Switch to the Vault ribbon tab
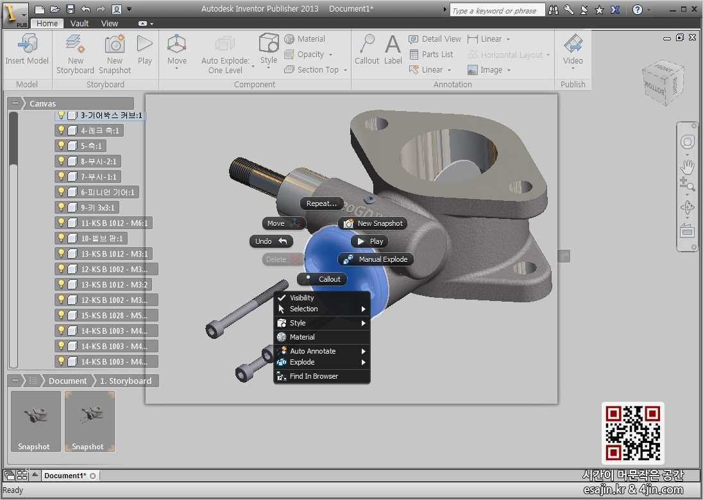 pos(80,23)
